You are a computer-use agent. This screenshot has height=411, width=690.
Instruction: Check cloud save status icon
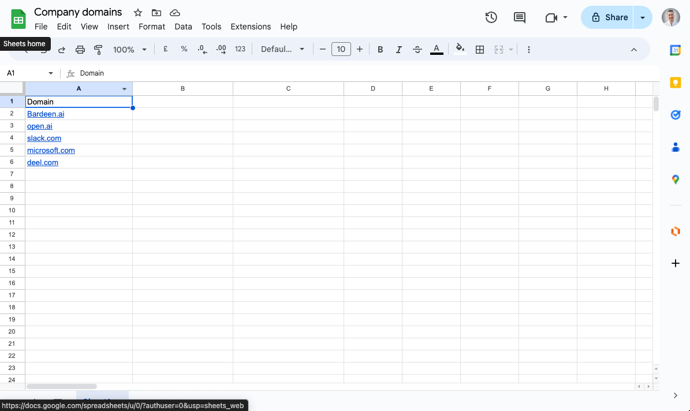[175, 13]
